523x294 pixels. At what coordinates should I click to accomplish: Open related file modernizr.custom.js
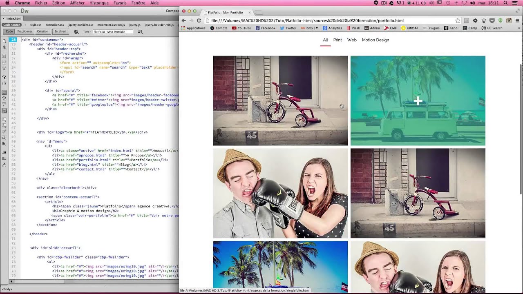pos(111,25)
